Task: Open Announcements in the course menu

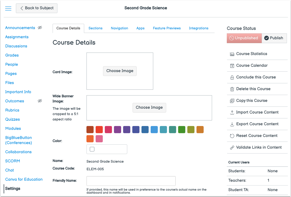Action: [20, 28]
